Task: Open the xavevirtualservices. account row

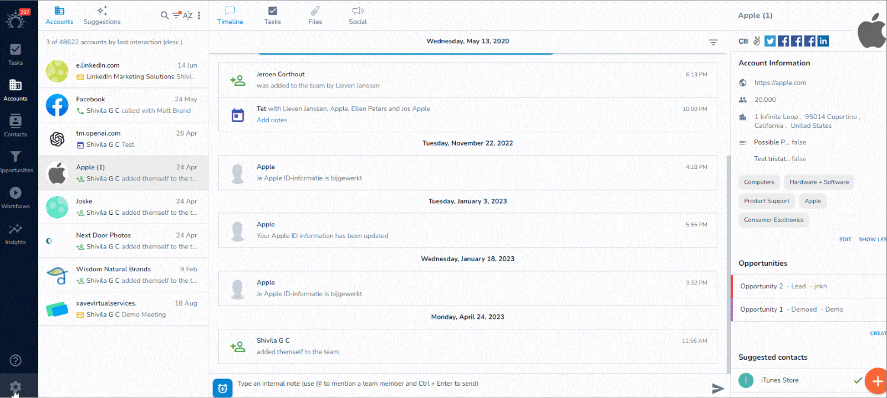Action: (124, 309)
